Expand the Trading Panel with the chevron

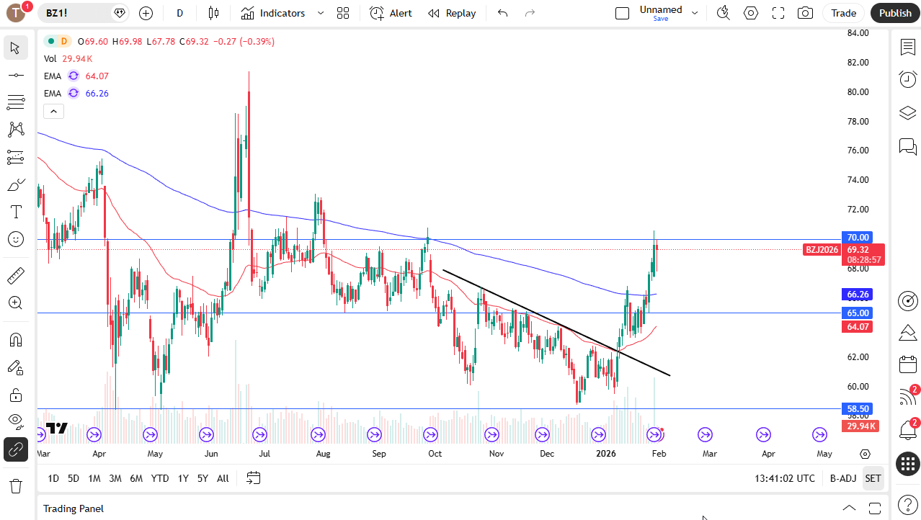(x=850, y=508)
